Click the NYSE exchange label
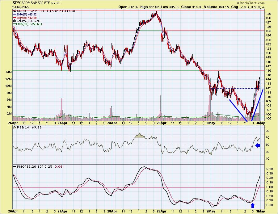The height and width of the screenshot is (214, 278). 56,3
